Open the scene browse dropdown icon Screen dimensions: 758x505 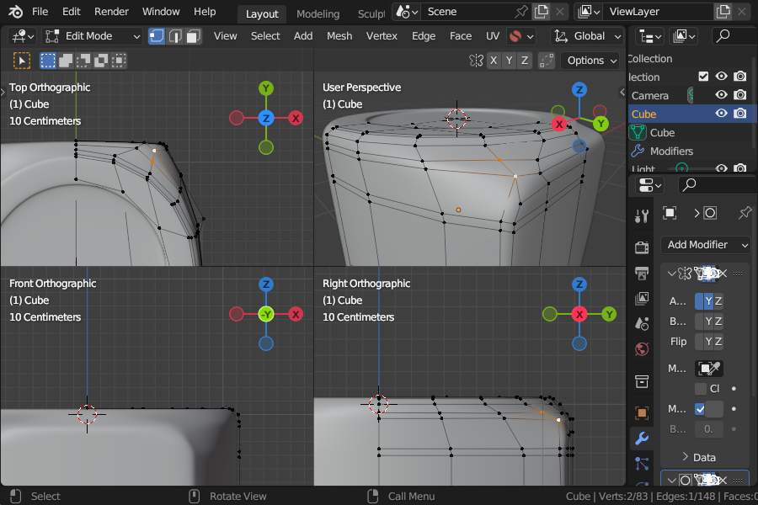[x=407, y=12]
